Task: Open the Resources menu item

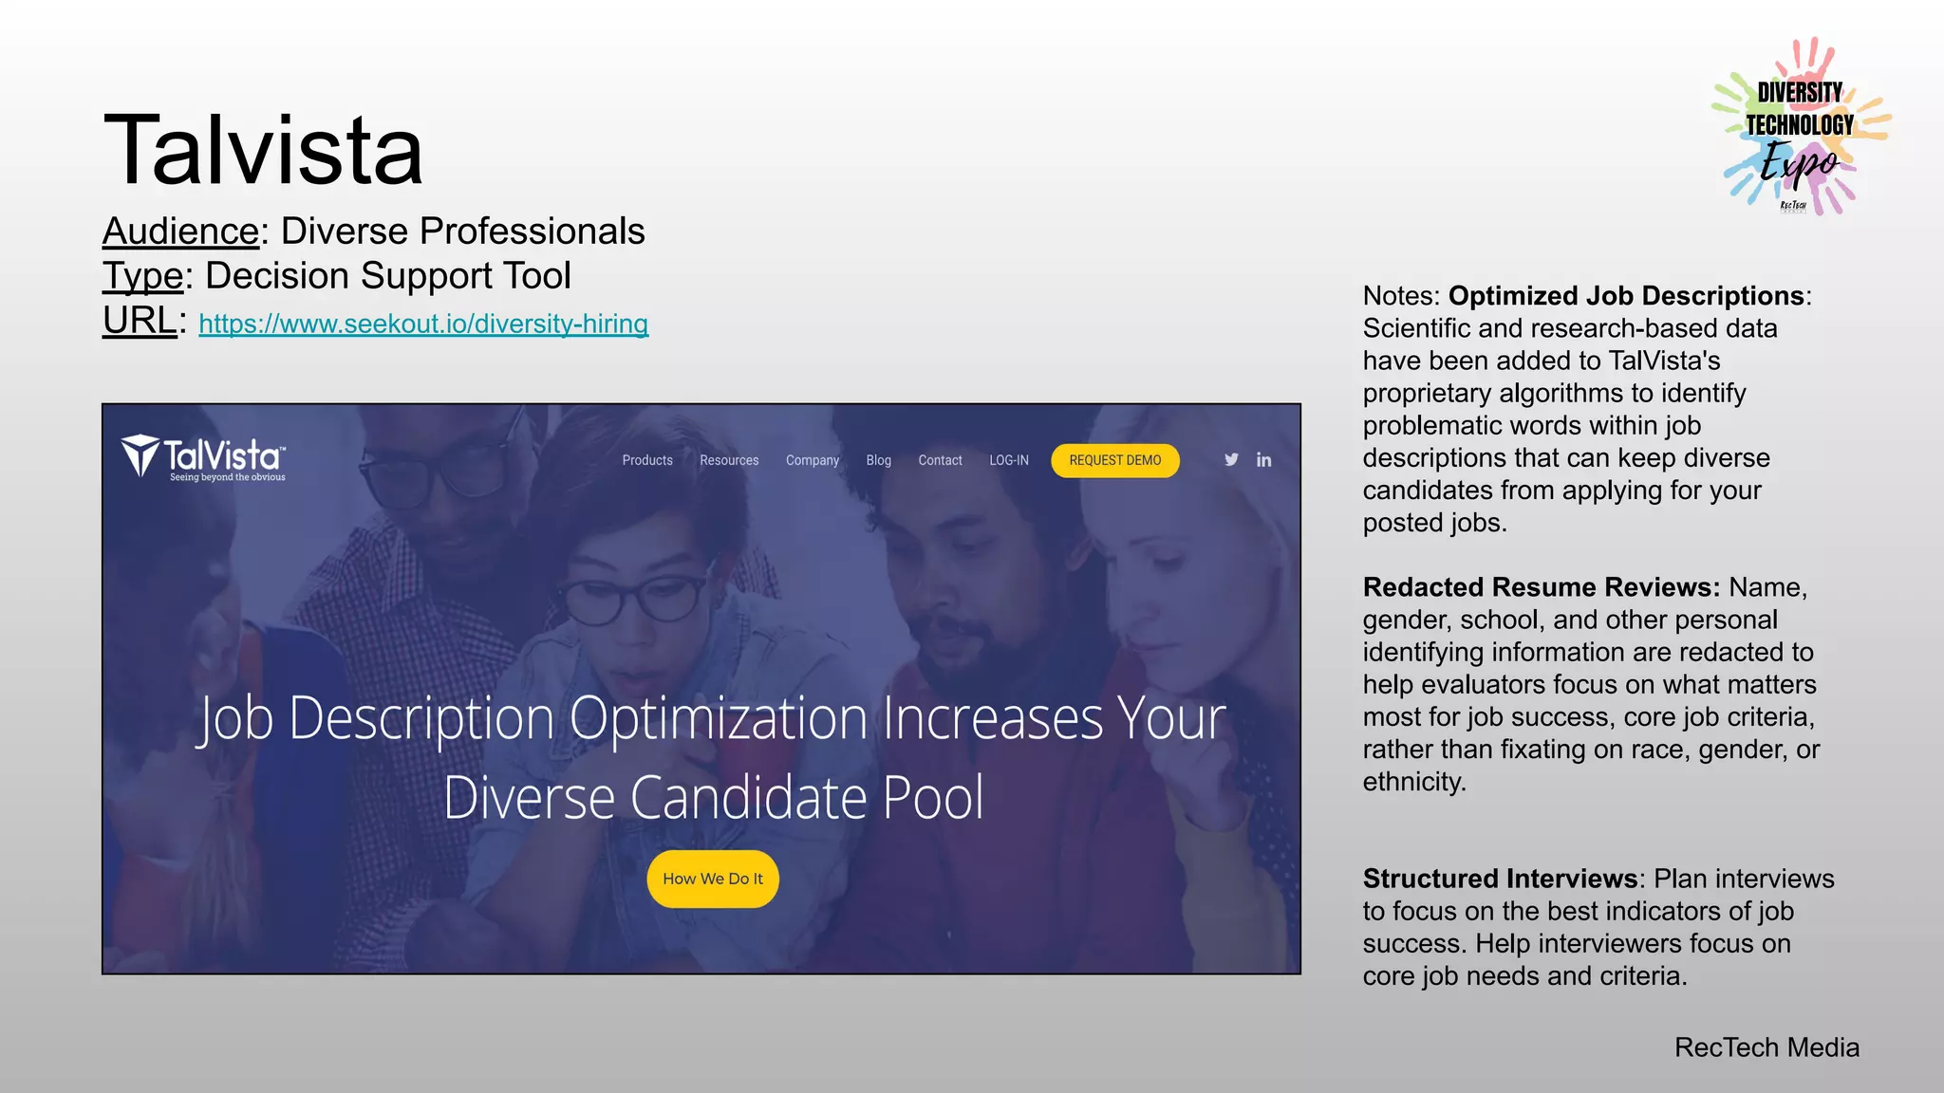Action: (729, 460)
